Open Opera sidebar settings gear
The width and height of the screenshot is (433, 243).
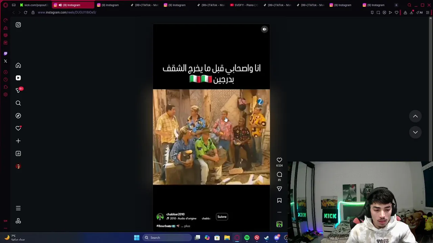point(5,94)
